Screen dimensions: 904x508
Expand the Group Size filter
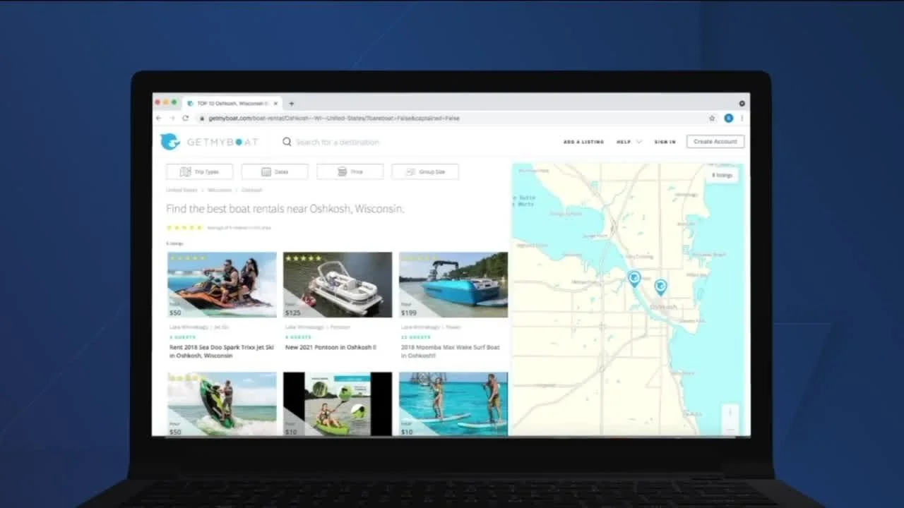click(x=424, y=171)
